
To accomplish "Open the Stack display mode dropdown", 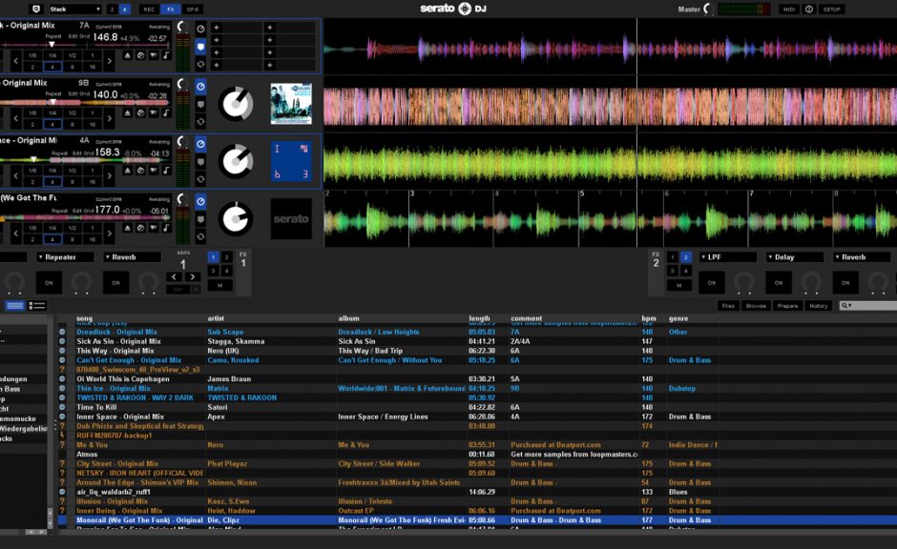I will point(74,9).
